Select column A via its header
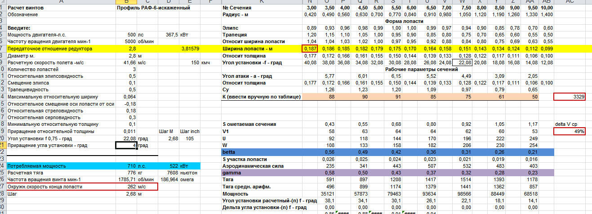Image resolution: width=592 pixels, height=214 pixels. pos(58,2)
